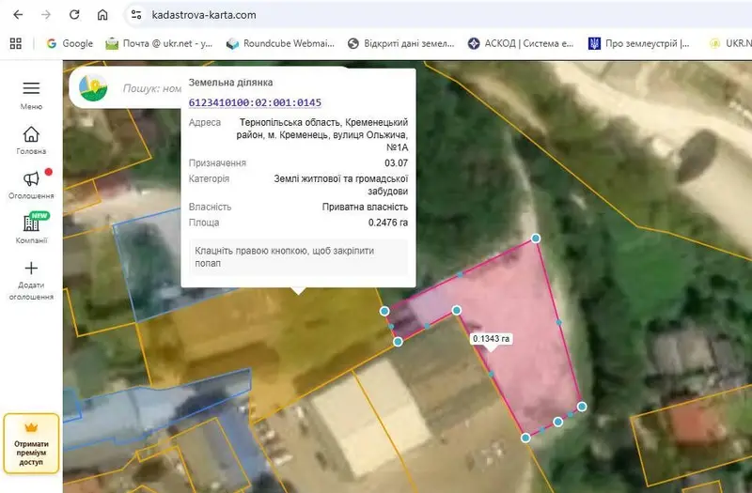This screenshot has height=493, width=752.
Task: Click the Призначення value 03.07
Action: click(396, 162)
